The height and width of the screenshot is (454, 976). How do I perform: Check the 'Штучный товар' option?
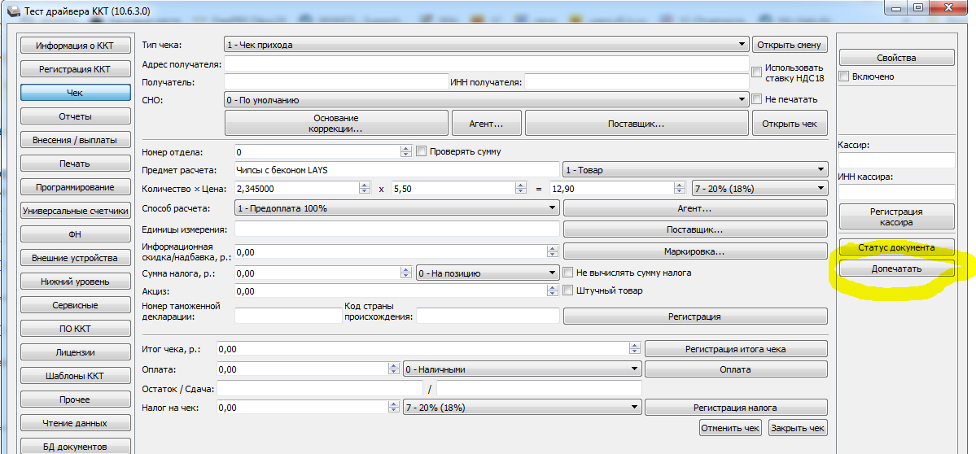click(x=568, y=290)
